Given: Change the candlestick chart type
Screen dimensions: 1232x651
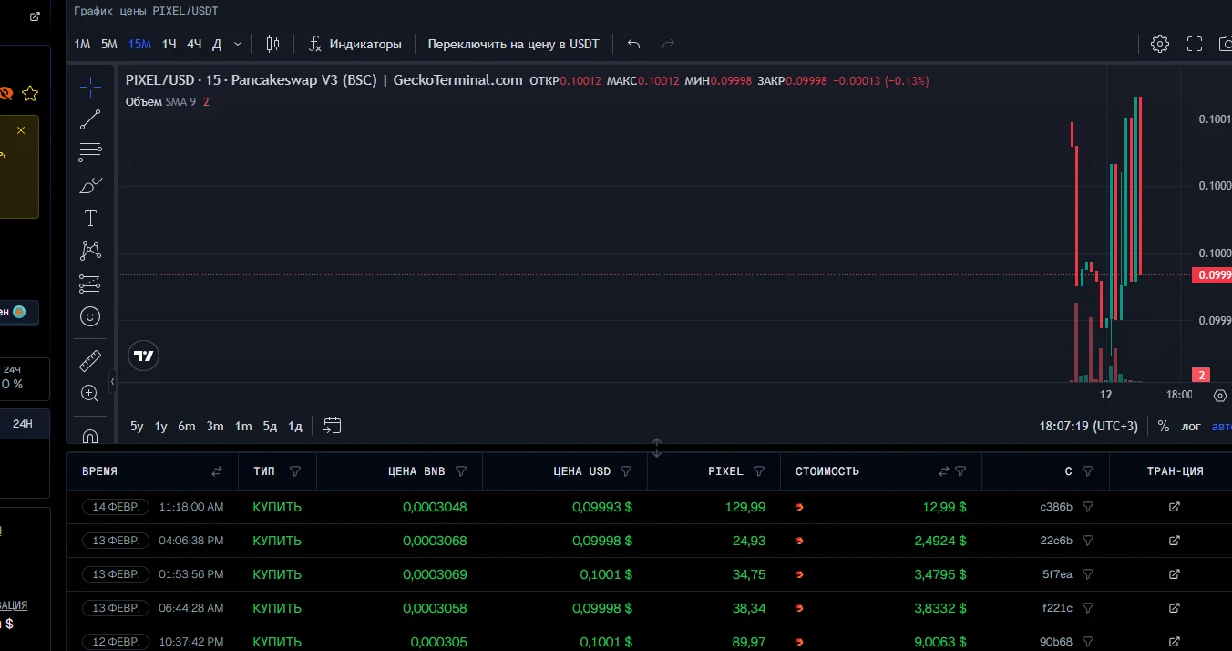Looking at the screenshot, I should (x=272, y=44).
